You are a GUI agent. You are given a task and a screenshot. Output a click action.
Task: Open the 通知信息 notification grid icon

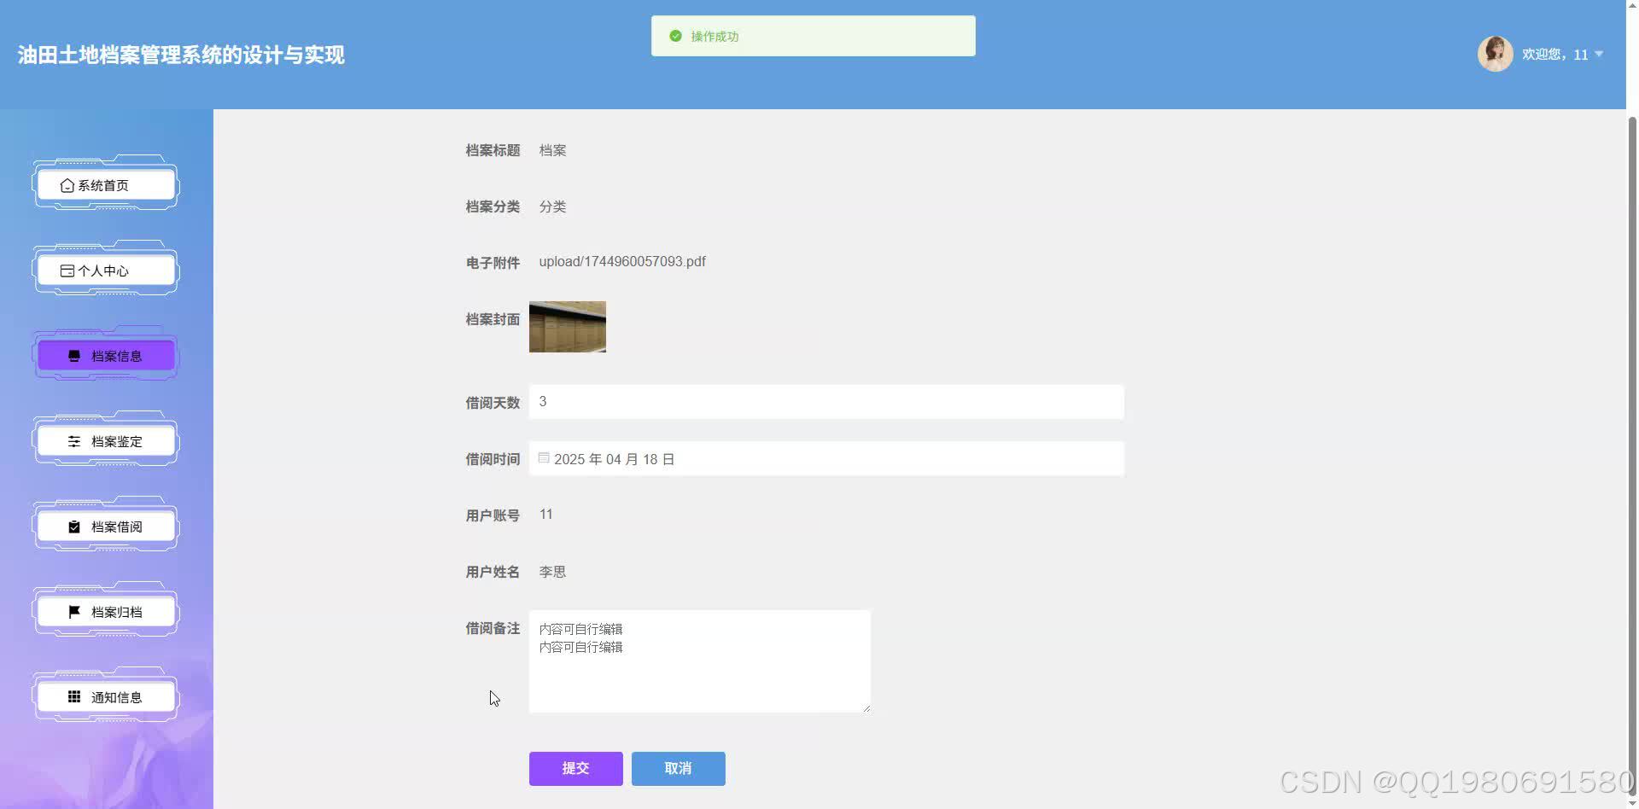[72, 696]
